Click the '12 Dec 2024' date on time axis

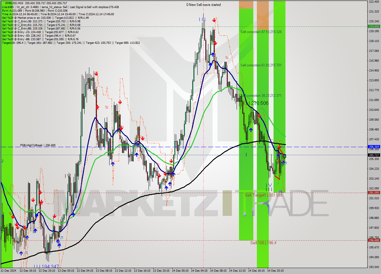(8, 271)
